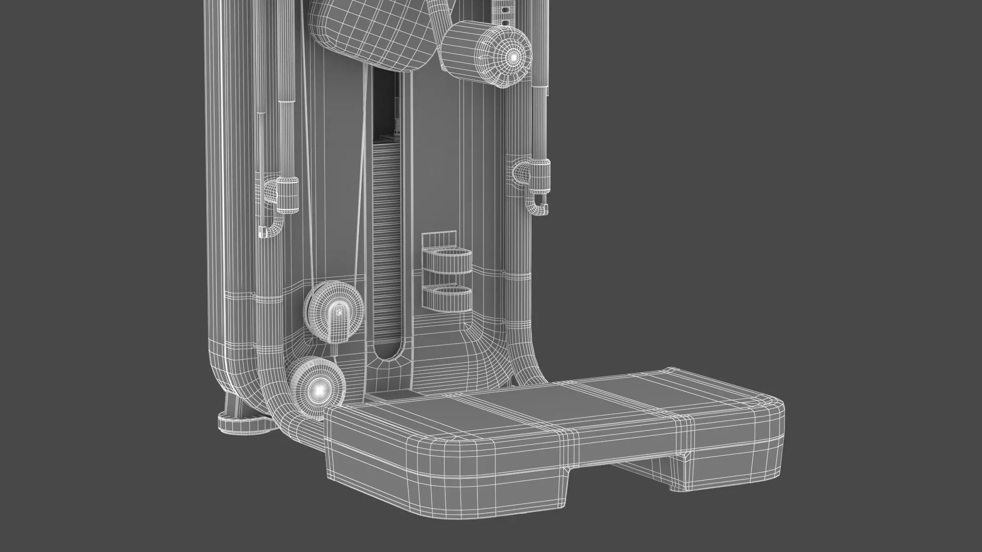
Task: Select the cylindrical roller pad with end cap
Action: point(486,54)
